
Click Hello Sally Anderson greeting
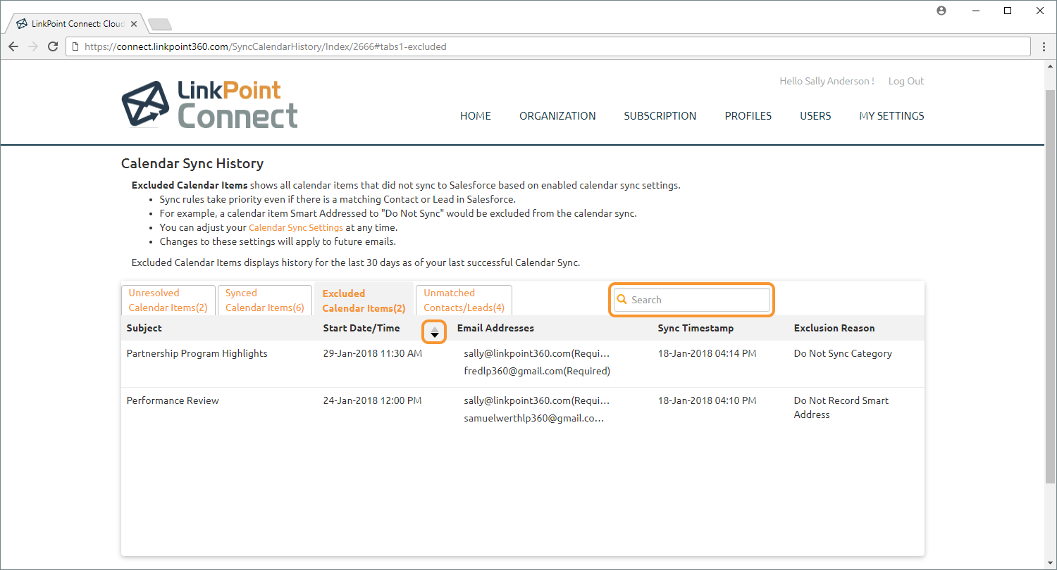tap(827, 81)
